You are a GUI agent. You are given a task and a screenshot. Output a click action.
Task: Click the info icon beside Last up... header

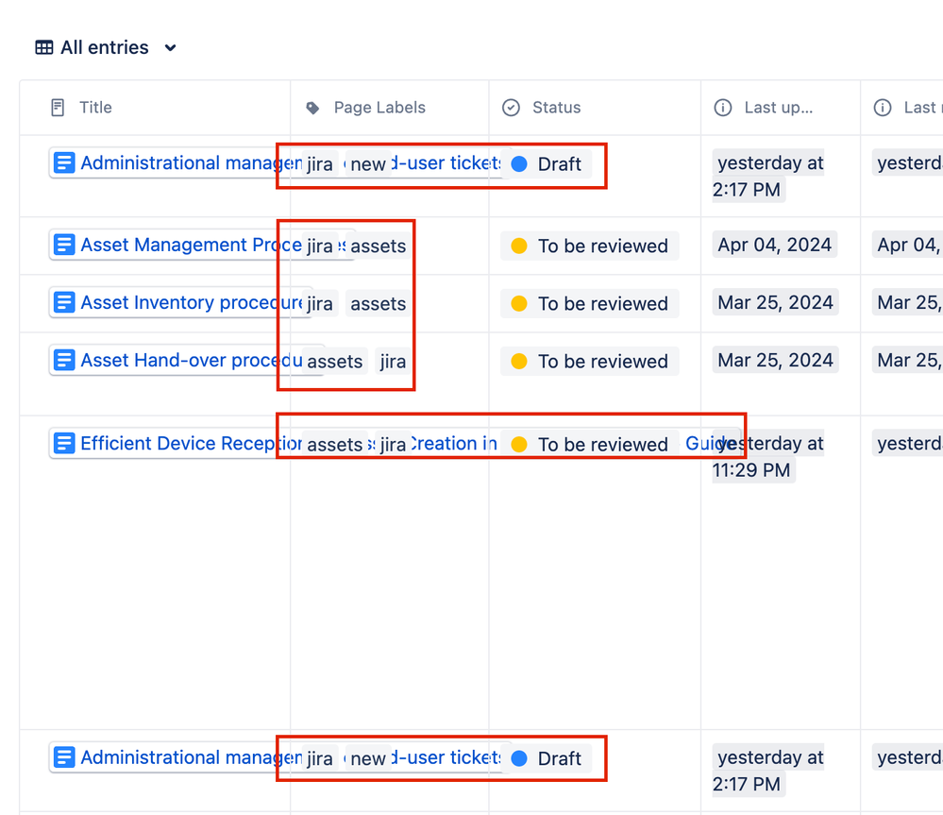point(723,108)
